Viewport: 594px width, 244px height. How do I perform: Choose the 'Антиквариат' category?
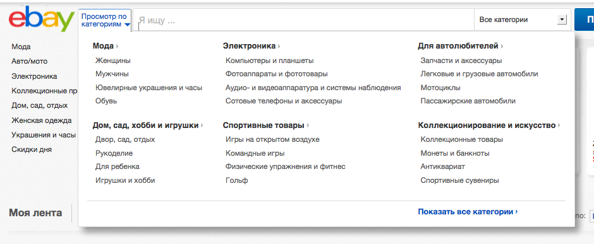coord(442,166)
